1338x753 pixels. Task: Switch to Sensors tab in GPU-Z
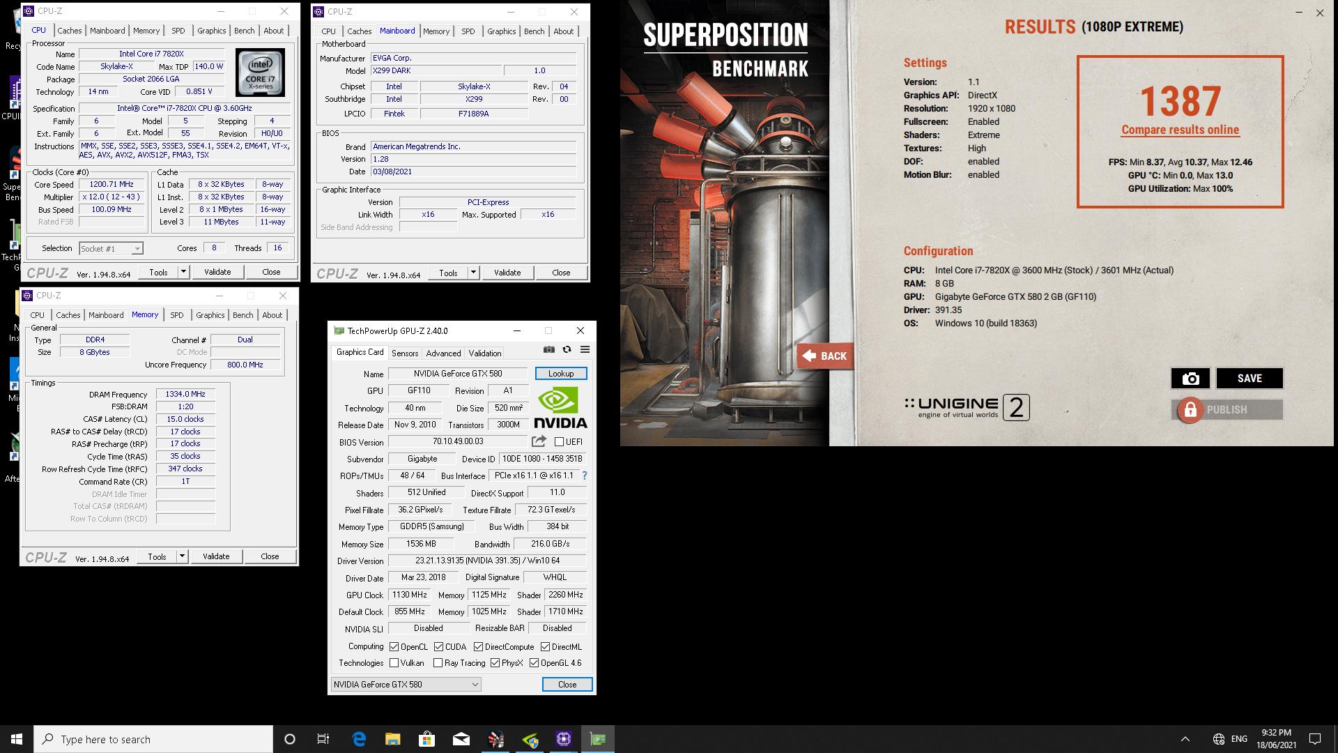pyautogui.click(x=405, y=353)
